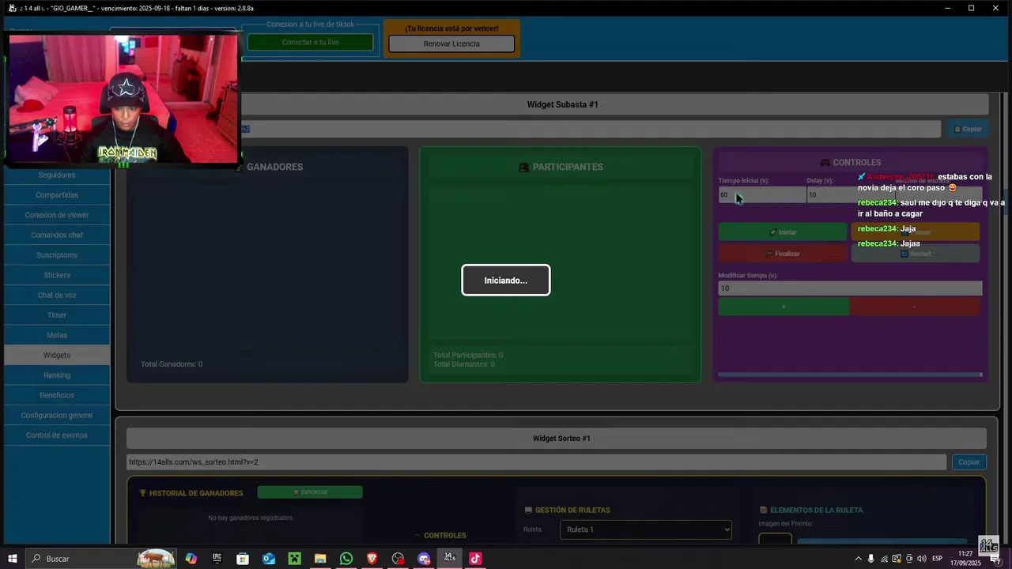The height and width of the screenshot is (569, 1012).
Task: Open the notification center icon
Action: [x=996, y=560]
